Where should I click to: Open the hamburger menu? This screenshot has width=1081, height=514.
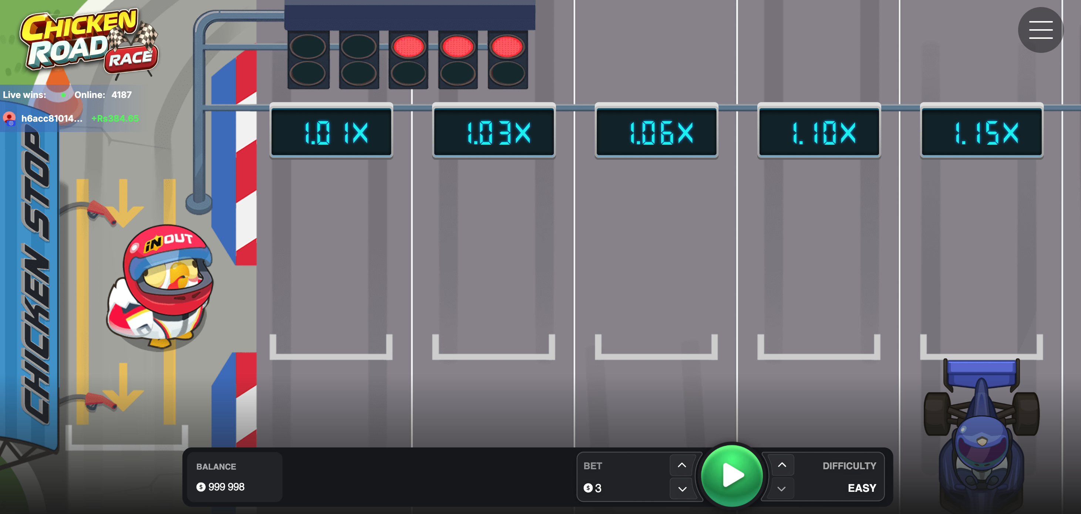(1040, 30)
